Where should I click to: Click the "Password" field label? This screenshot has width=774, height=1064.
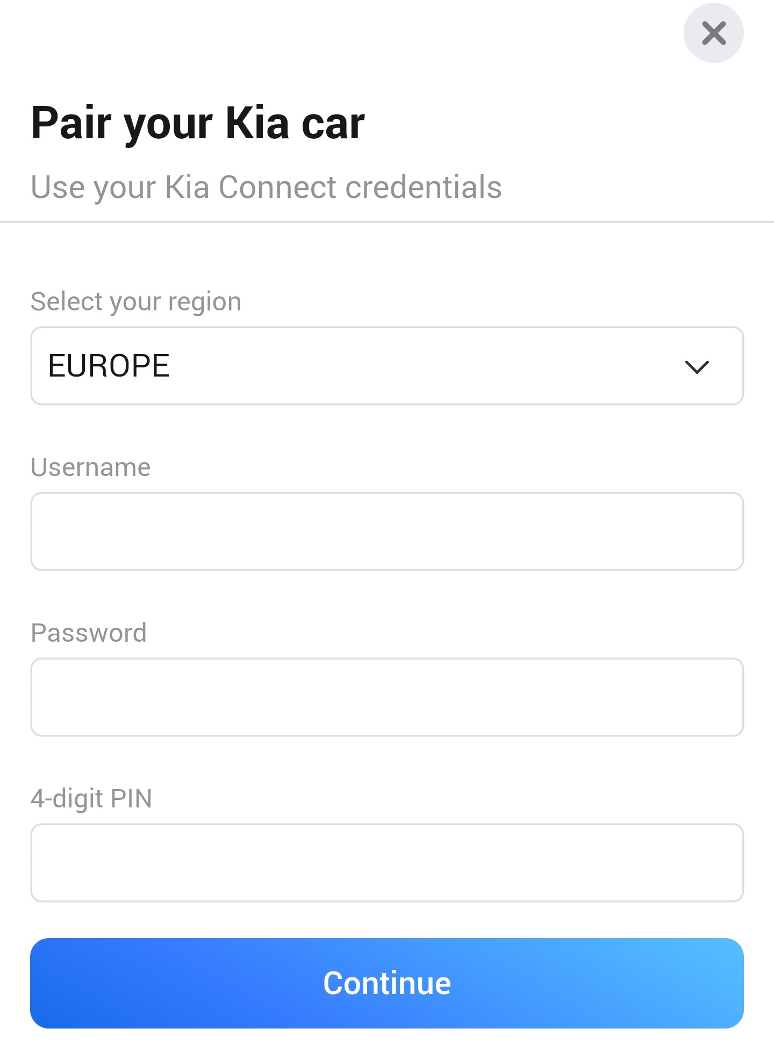(89, 633)
